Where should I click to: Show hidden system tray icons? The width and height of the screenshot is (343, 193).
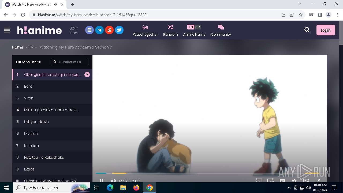289,188
